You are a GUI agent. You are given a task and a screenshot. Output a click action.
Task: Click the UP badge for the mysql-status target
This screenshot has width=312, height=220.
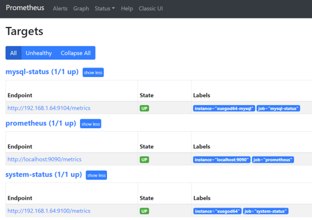point(144,108)
